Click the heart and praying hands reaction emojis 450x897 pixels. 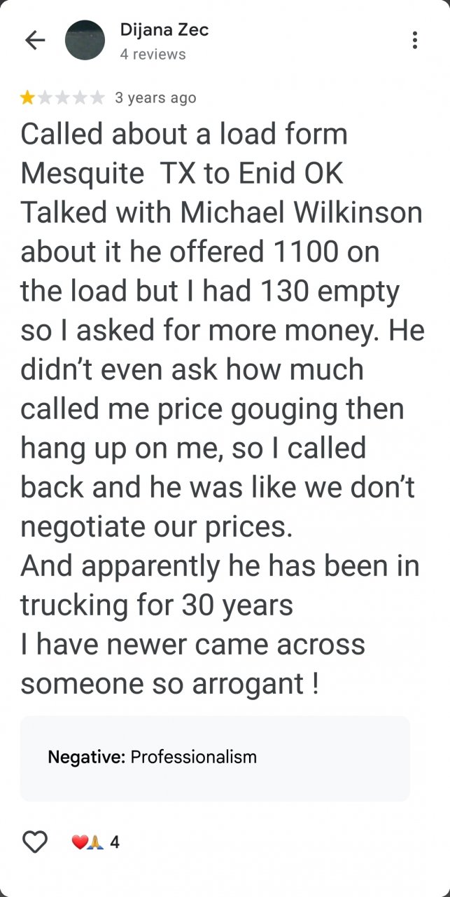point(87,842)
